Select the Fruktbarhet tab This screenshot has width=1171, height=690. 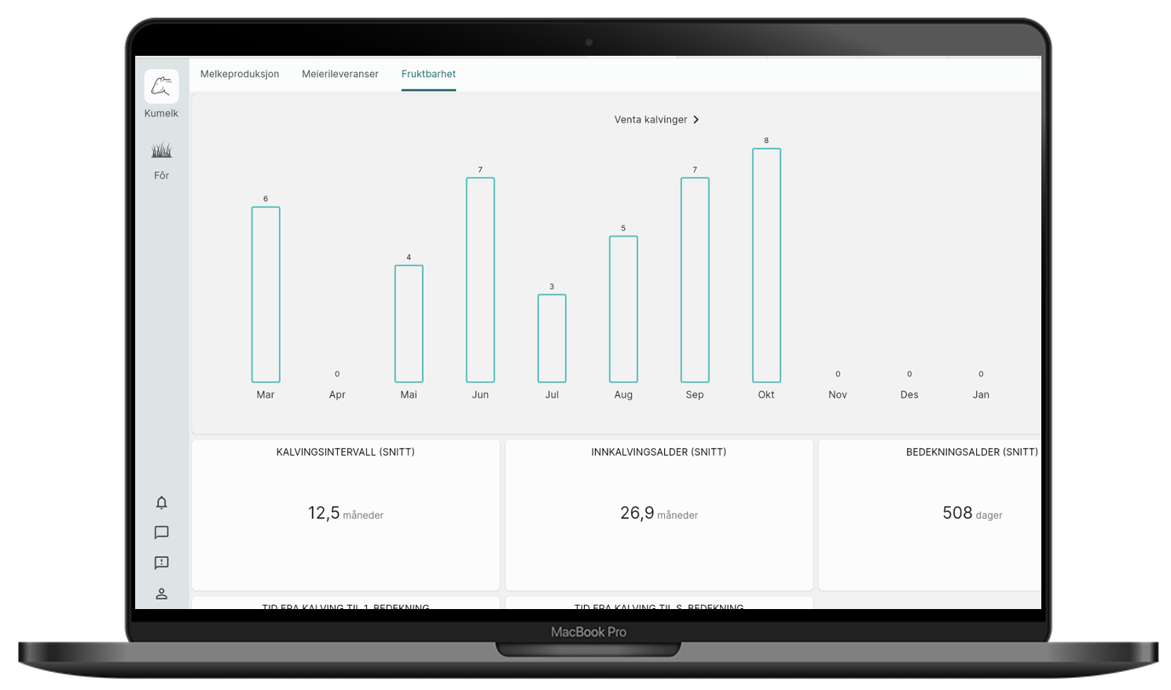click(x=428, y=74)
